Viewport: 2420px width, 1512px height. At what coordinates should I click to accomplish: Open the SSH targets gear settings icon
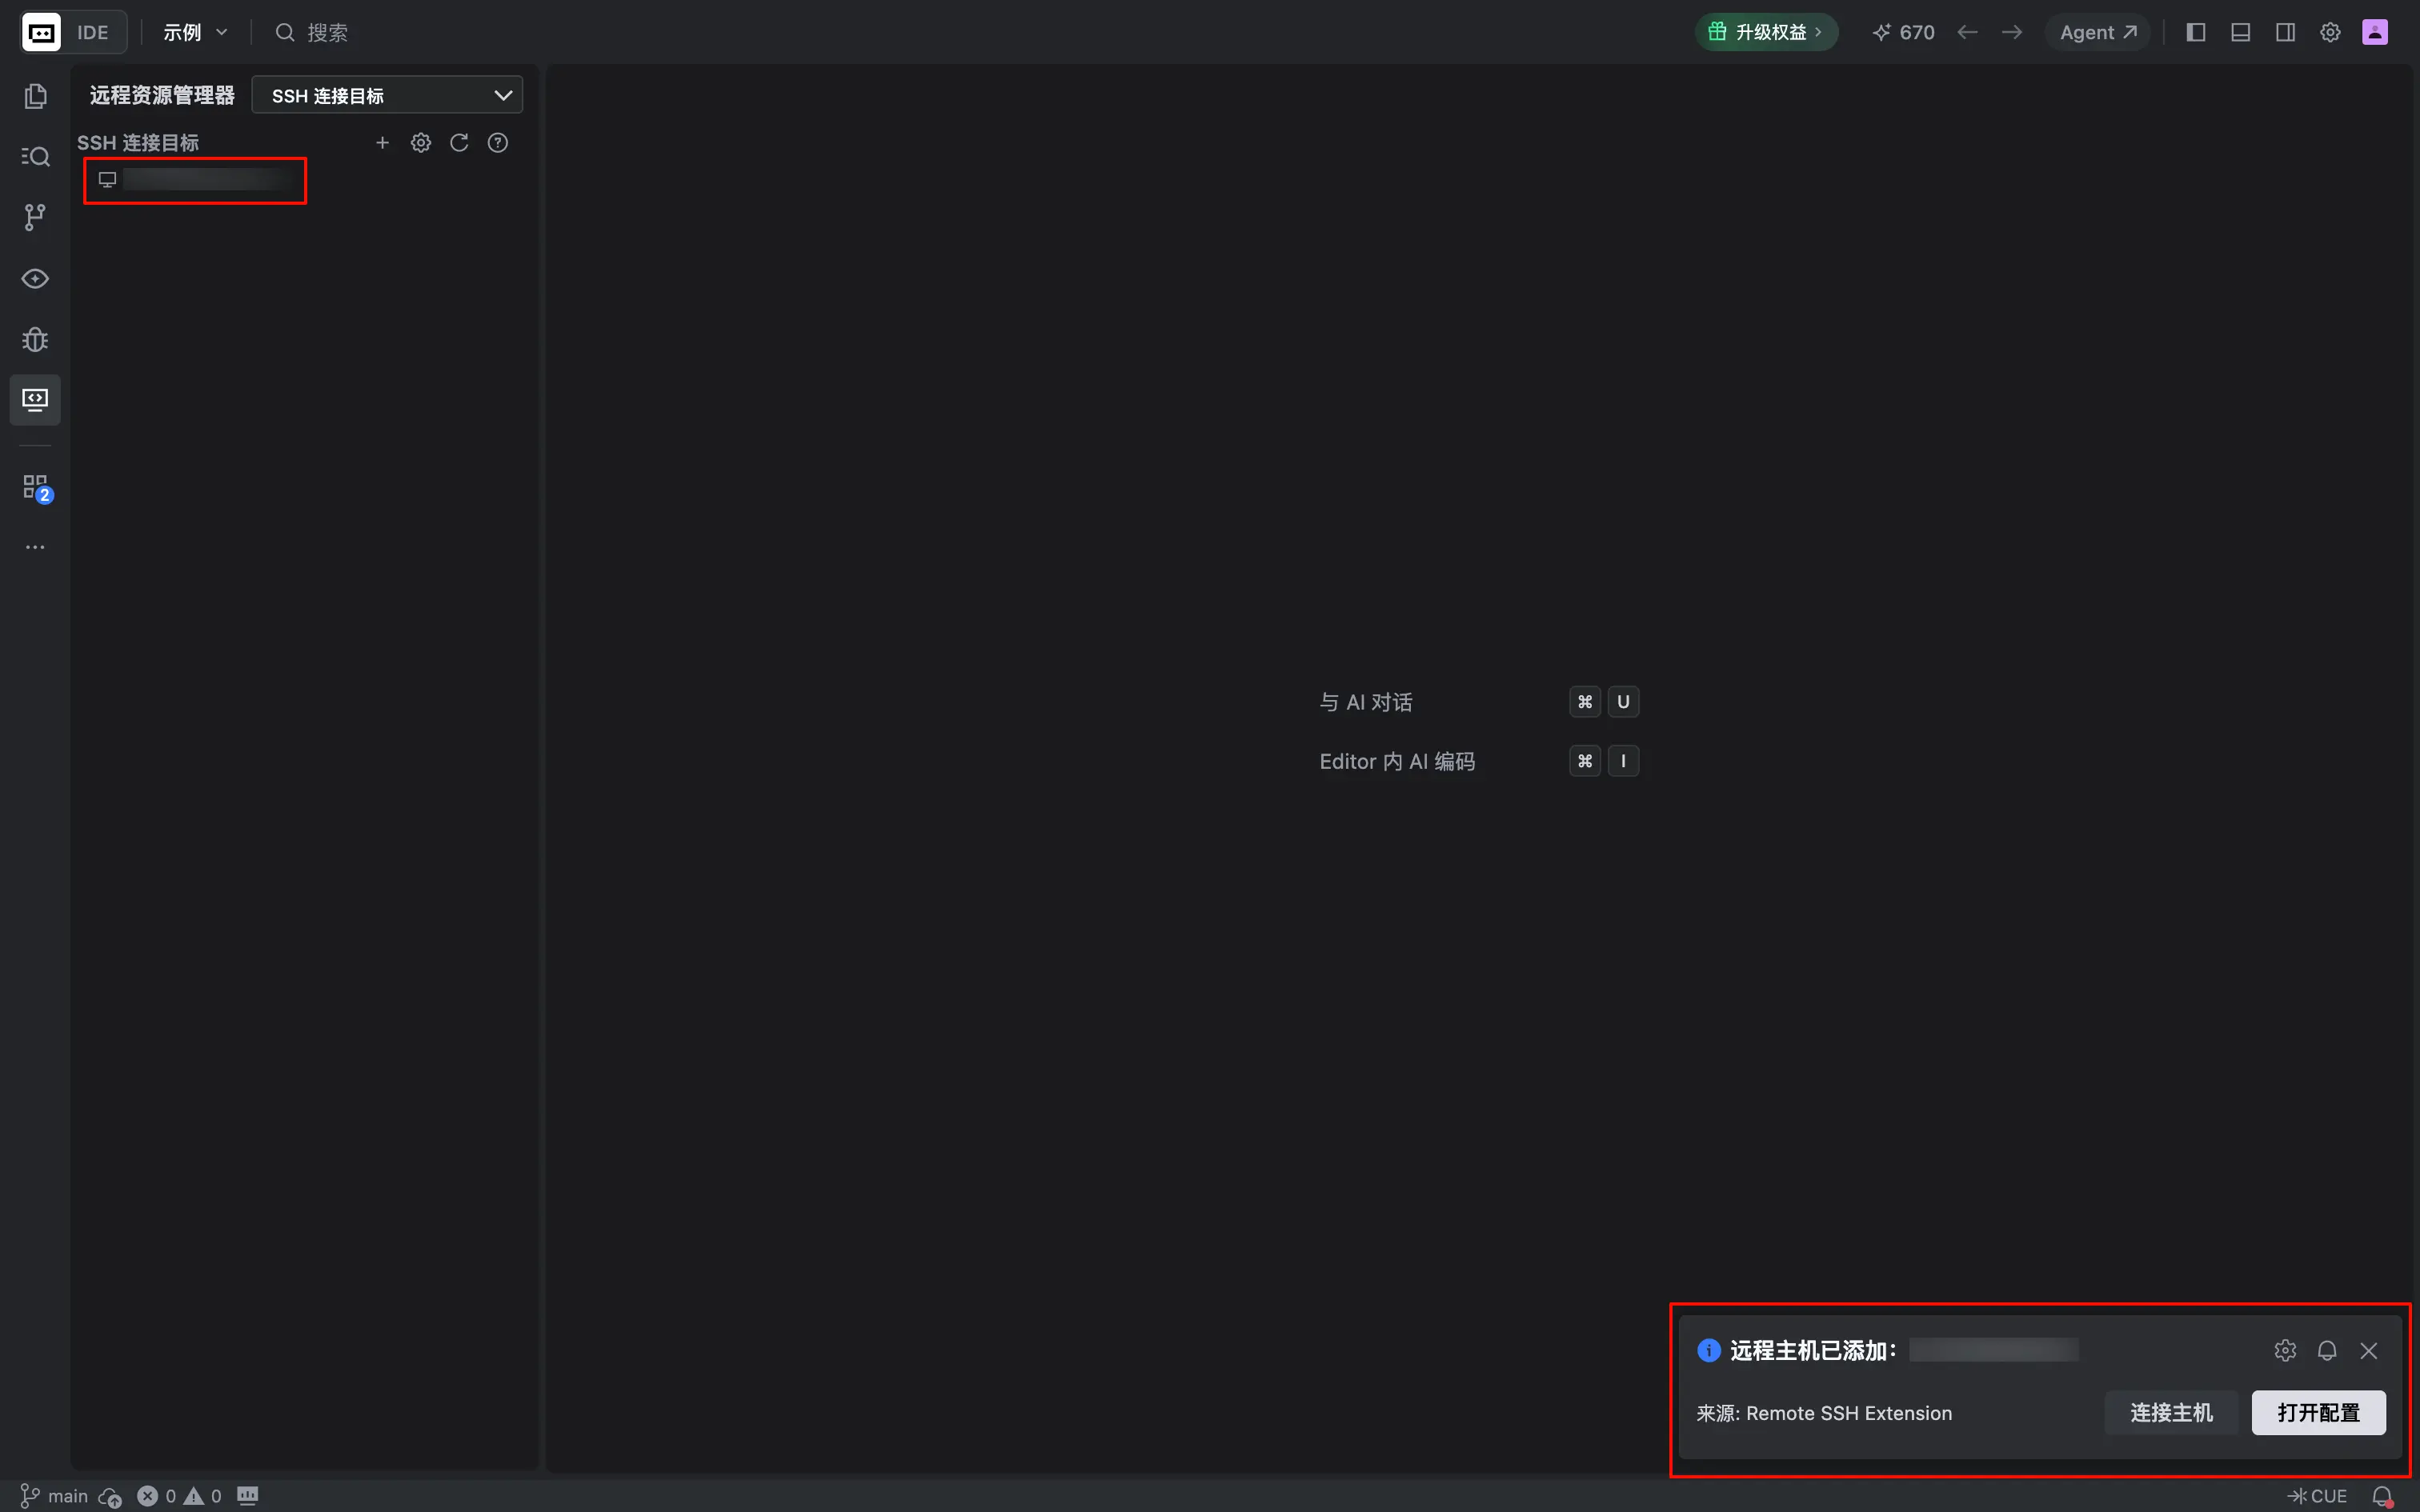pyautogui.click(x=421, y=143)
